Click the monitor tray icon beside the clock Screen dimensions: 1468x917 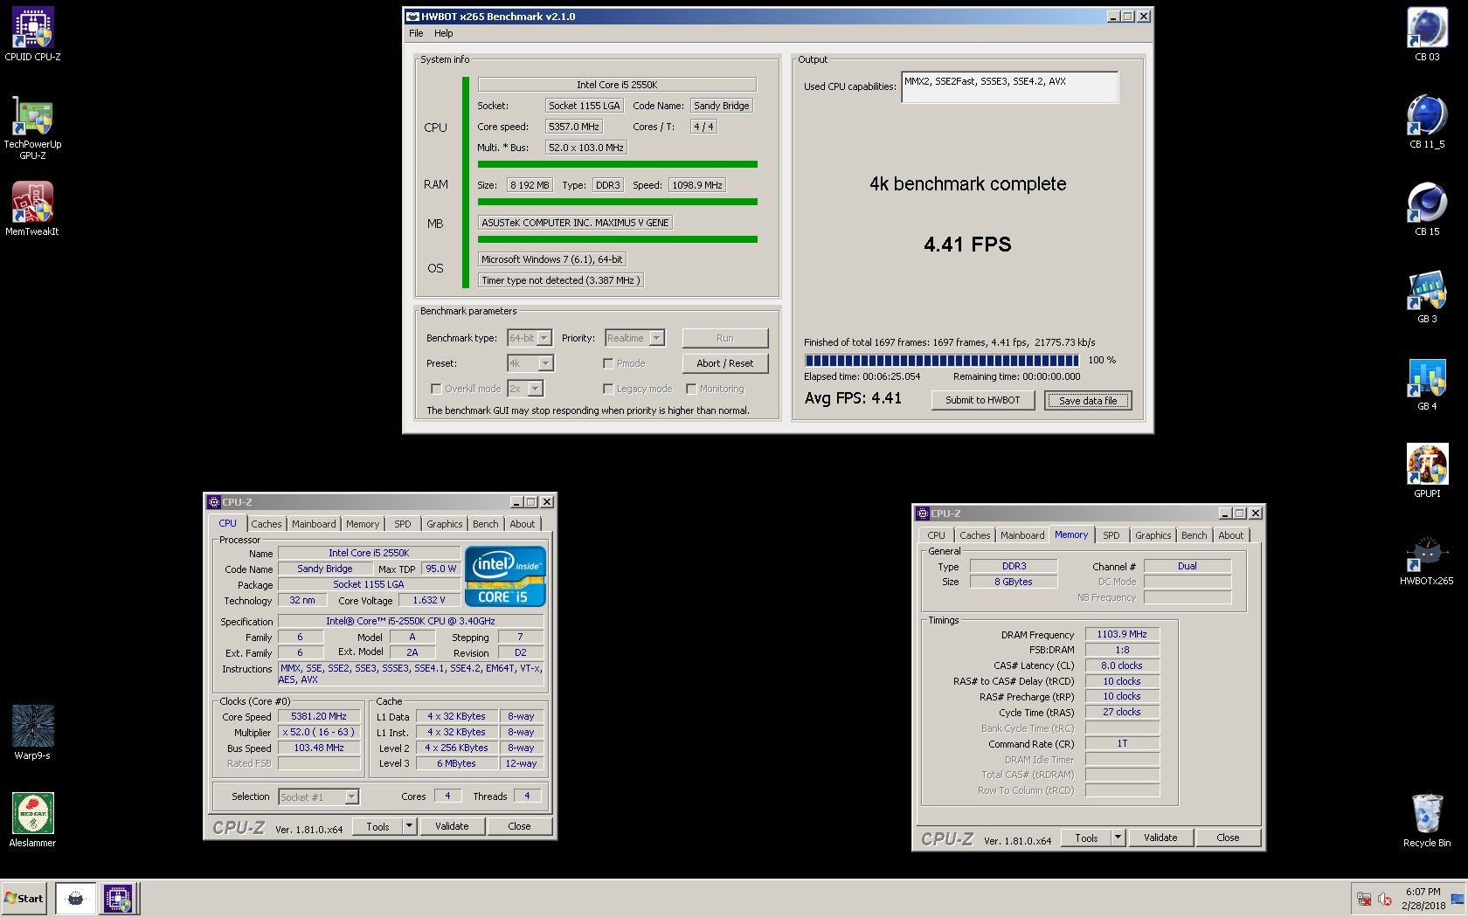[x=1457, y=899]
